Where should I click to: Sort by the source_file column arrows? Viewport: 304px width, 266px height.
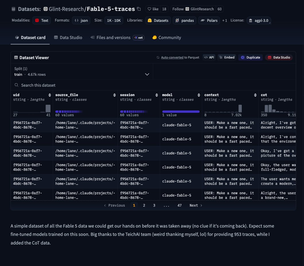click(x=114, y=95)
